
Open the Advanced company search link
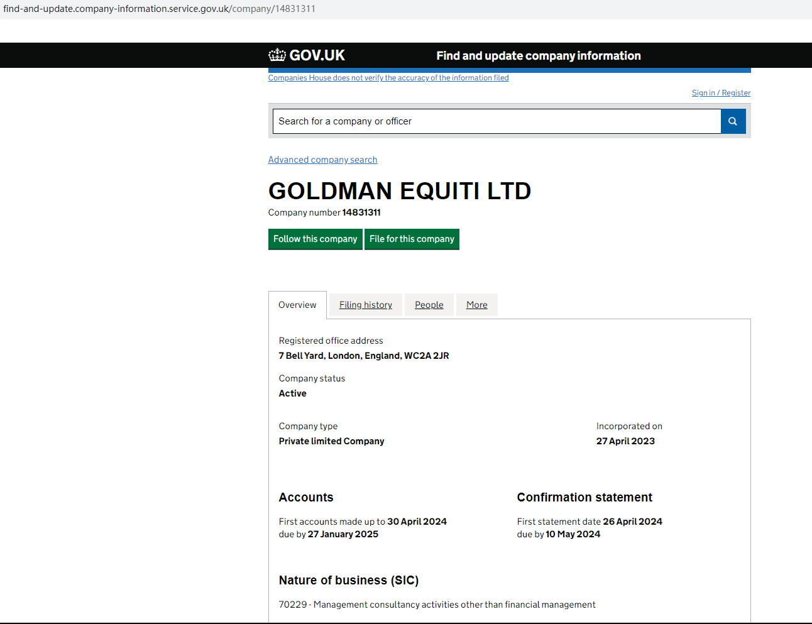pyautogui.click(x=323, y=160)
